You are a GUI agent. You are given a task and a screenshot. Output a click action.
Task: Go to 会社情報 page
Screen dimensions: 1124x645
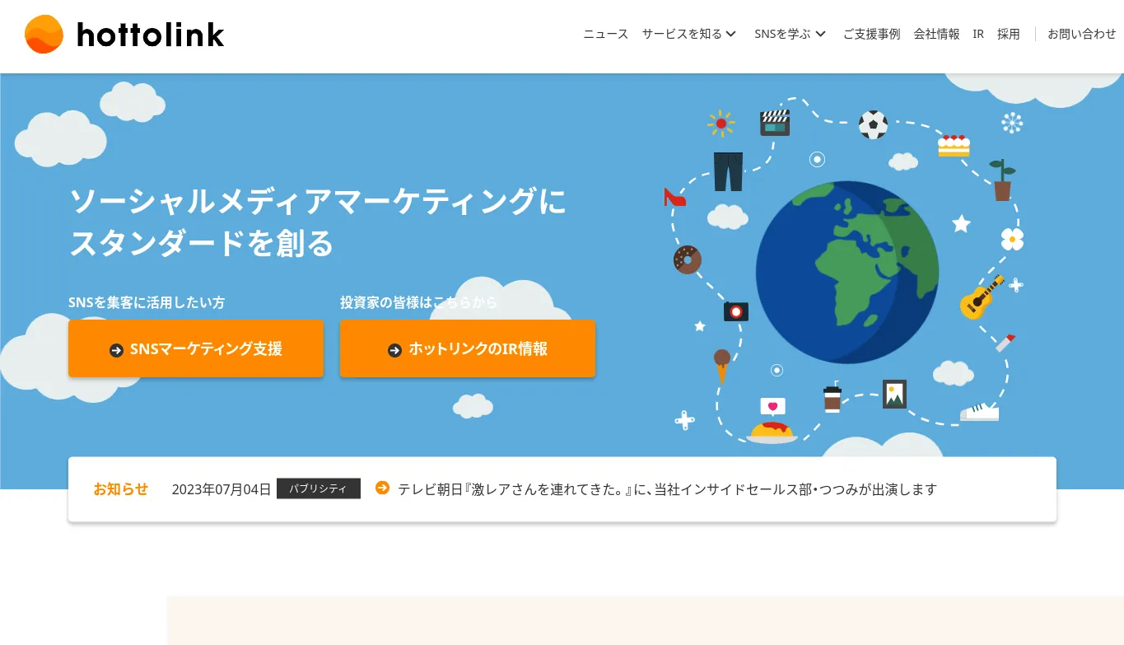(936, 34)
